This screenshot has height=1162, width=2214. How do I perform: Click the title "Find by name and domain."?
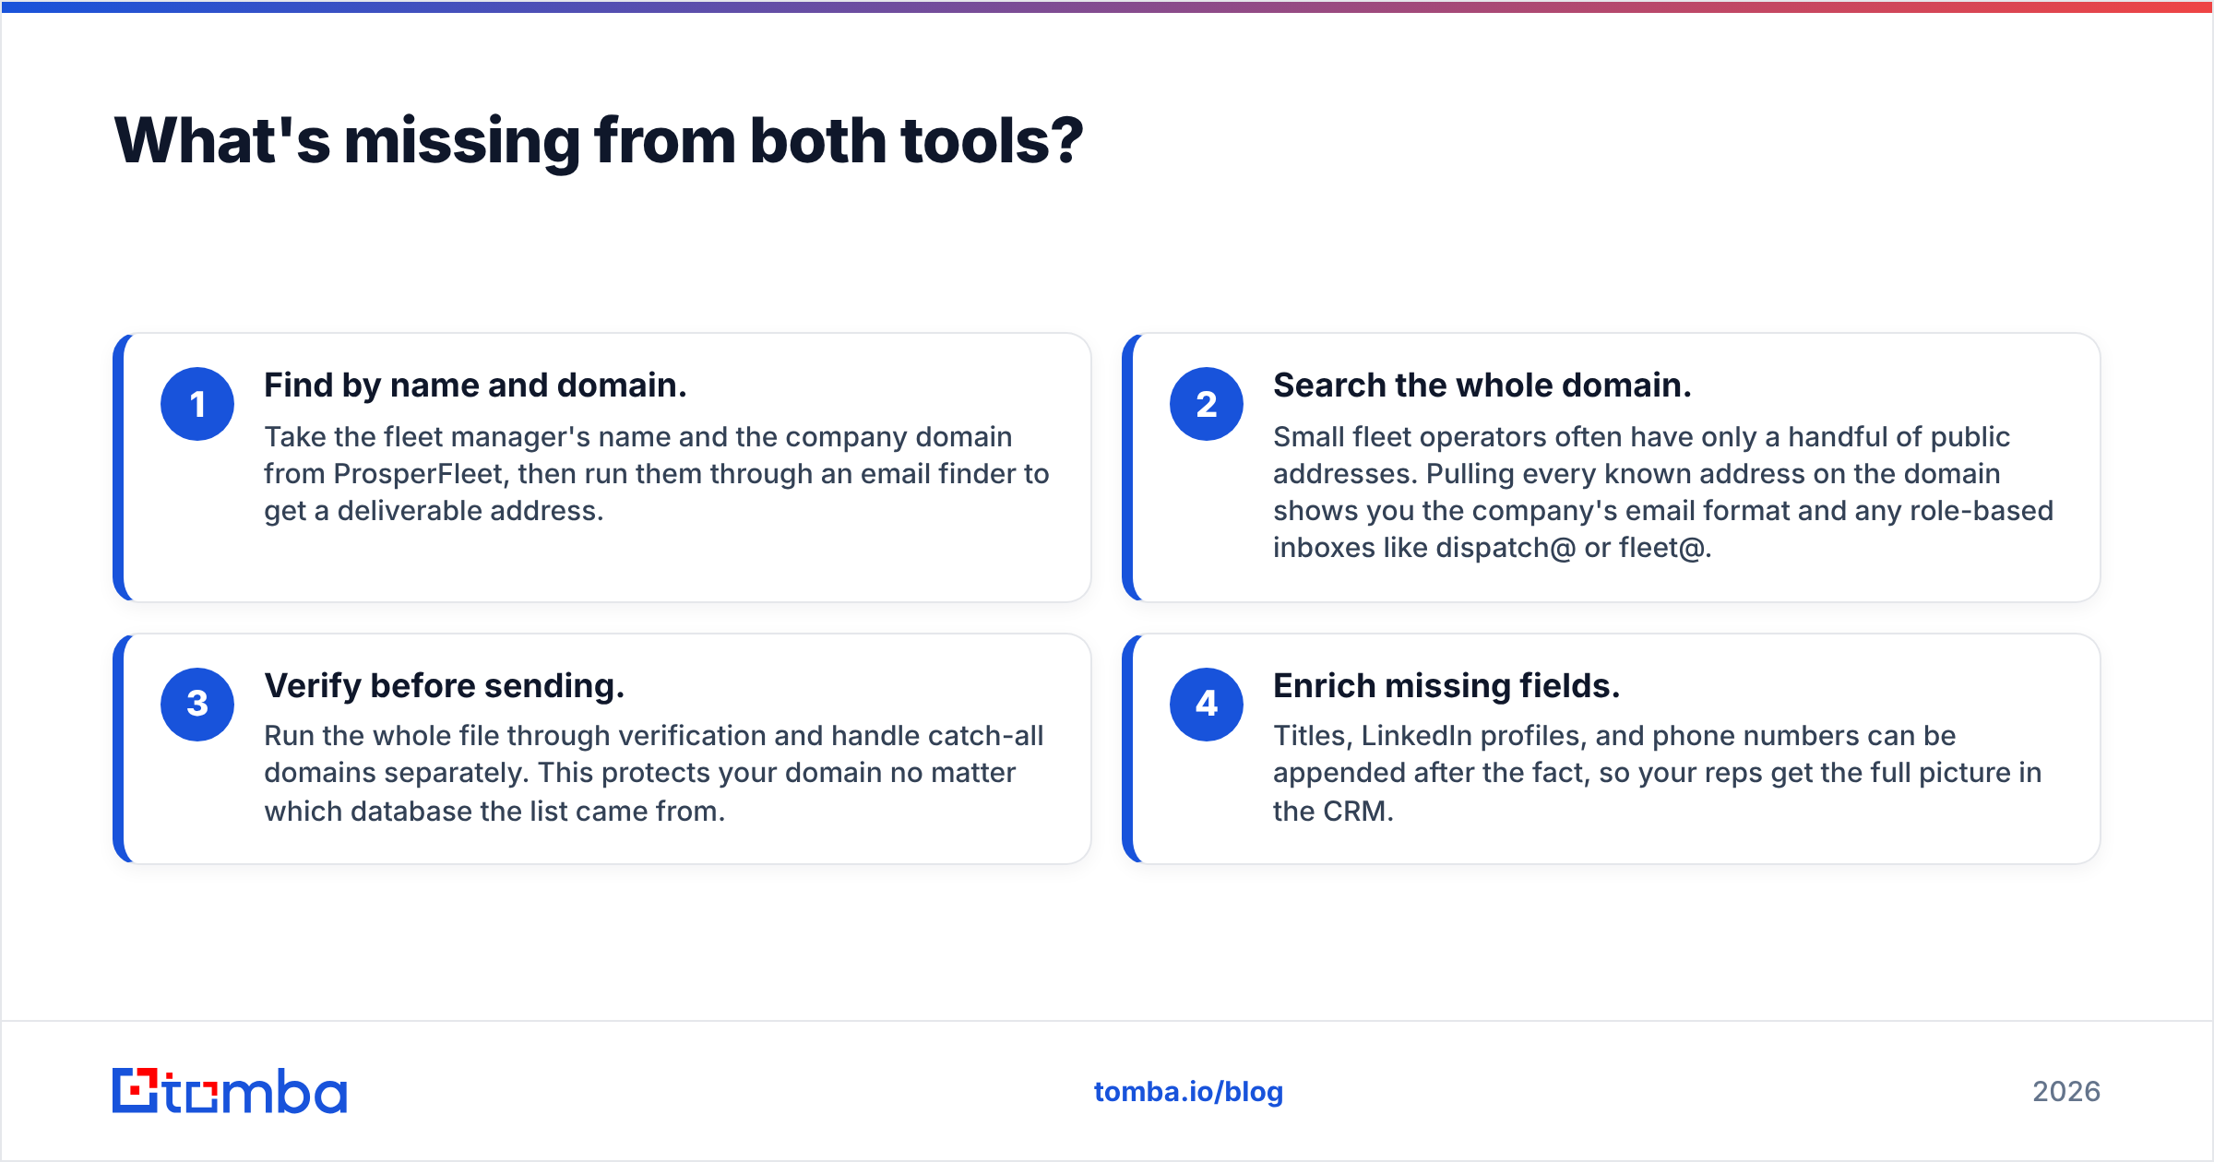475,385
